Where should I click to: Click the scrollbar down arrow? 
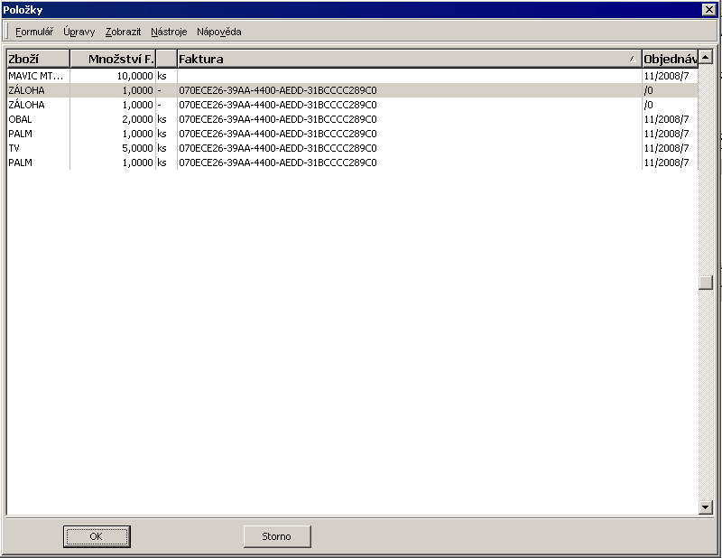(708, 506)
